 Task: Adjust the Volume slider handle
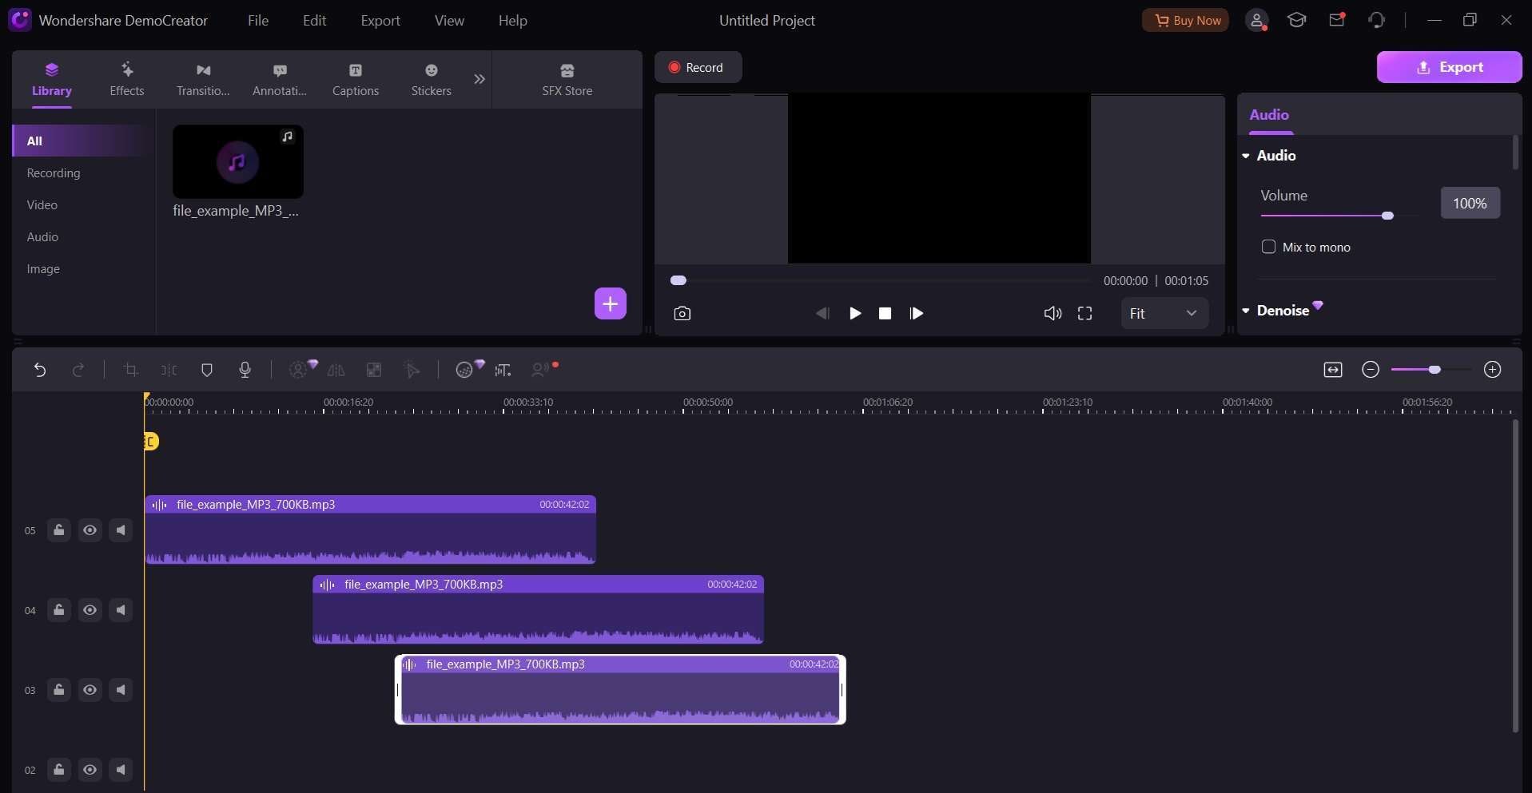point(1387,216)
